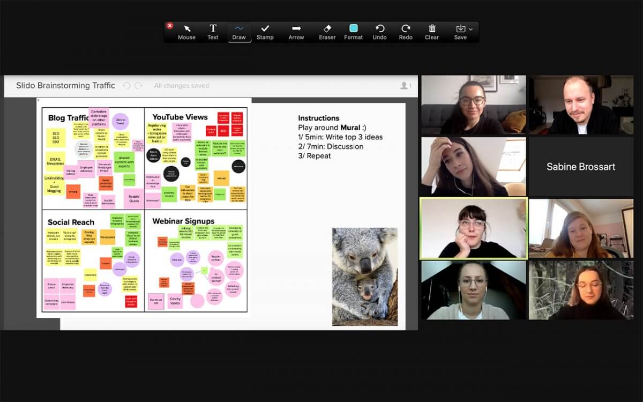Undo the last annotation
Viewport: 643px width, 402px height.
[380, 31]
